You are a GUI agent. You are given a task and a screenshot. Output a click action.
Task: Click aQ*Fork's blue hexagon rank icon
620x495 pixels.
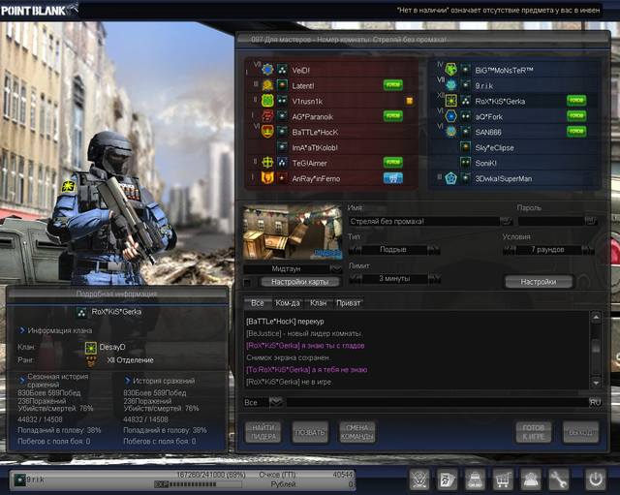[450, 116]
